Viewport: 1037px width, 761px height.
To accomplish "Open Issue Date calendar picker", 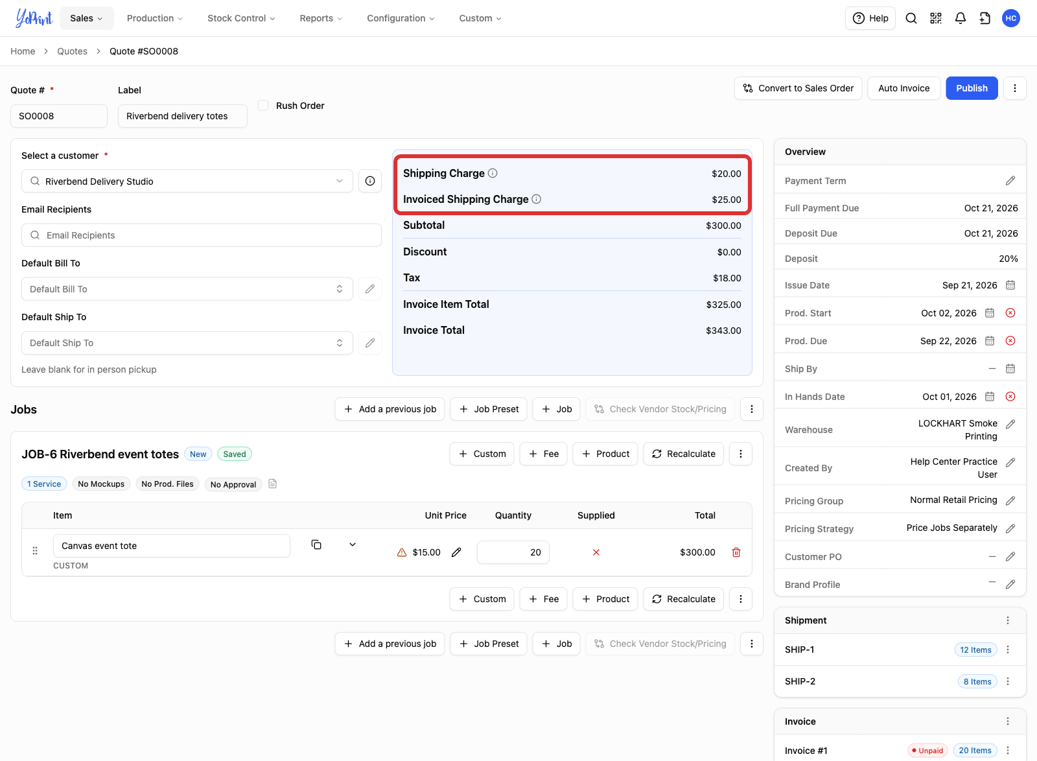I will pos(1010,285).
